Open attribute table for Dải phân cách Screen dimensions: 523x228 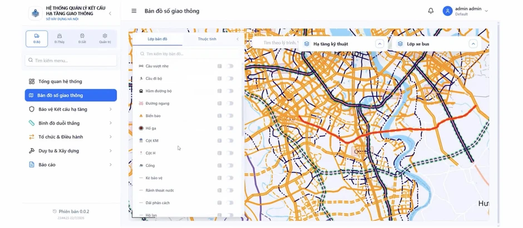click(x=219, y=202)
